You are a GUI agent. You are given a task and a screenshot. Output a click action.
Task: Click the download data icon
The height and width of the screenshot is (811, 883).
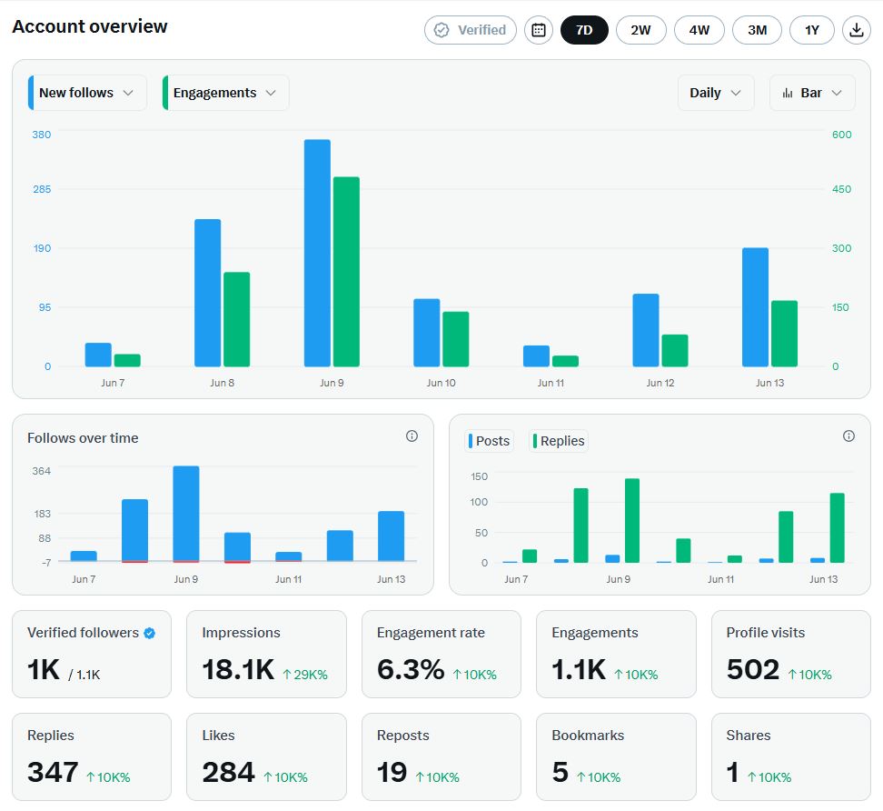(x=856, y=30)
